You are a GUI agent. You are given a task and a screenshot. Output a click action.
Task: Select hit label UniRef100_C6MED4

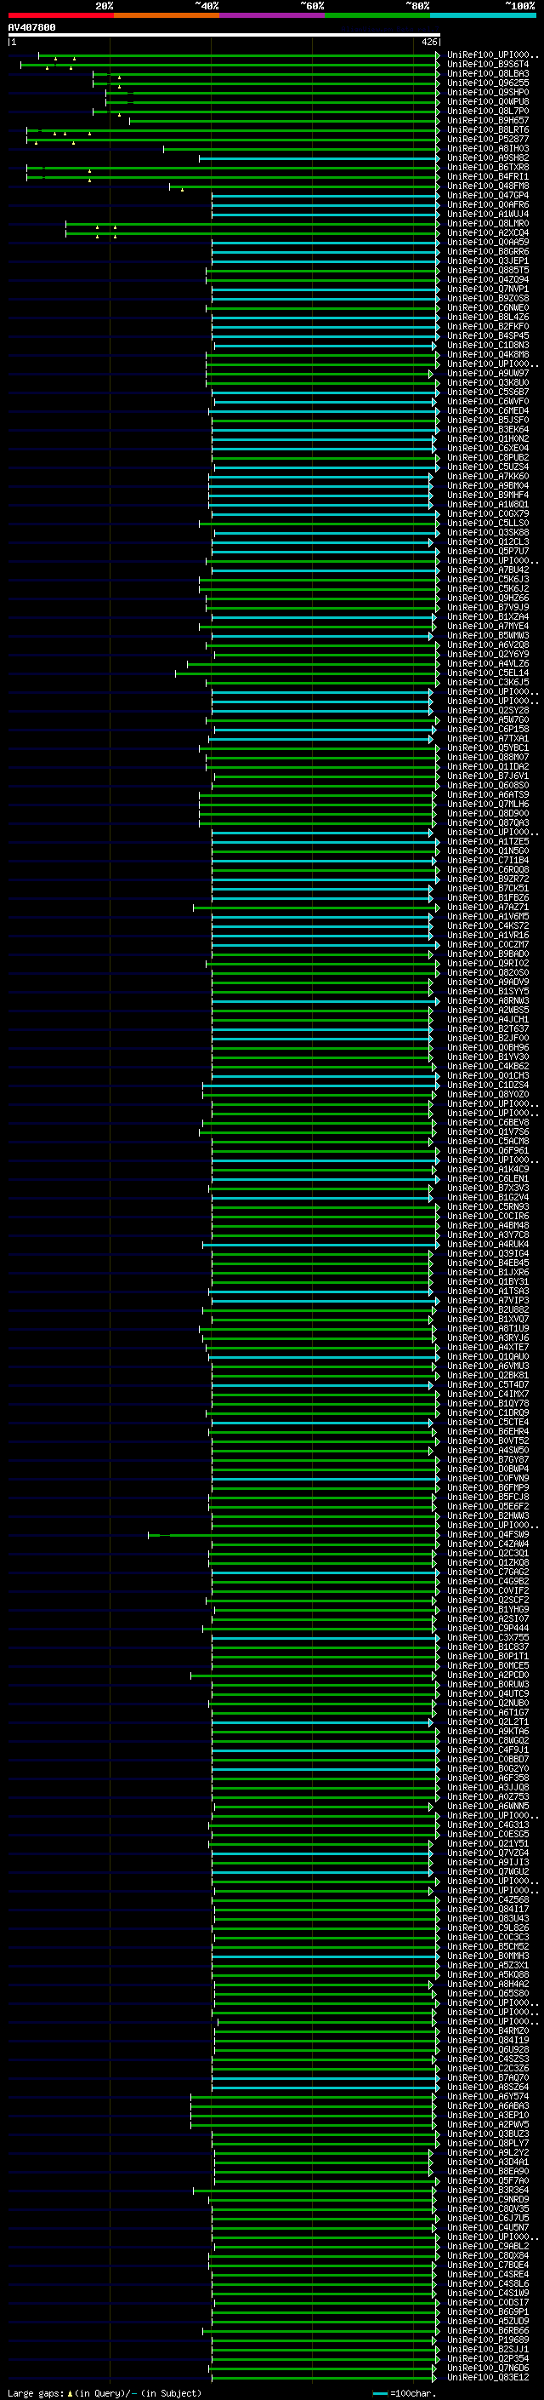488,411
